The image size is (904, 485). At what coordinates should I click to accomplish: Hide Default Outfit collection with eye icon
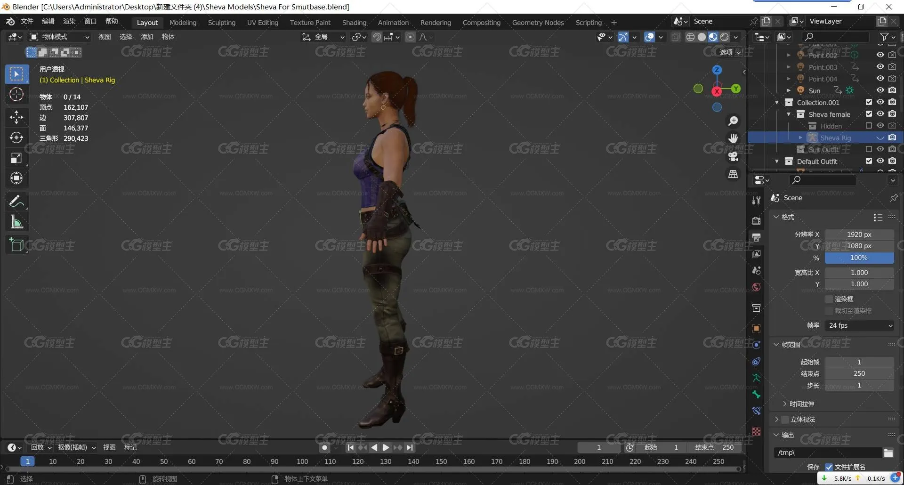pyautogui.click(x=880, y=161)
